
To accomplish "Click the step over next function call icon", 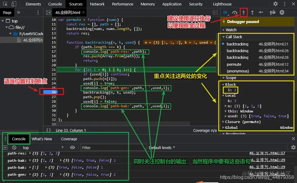I will pos(235,12).
